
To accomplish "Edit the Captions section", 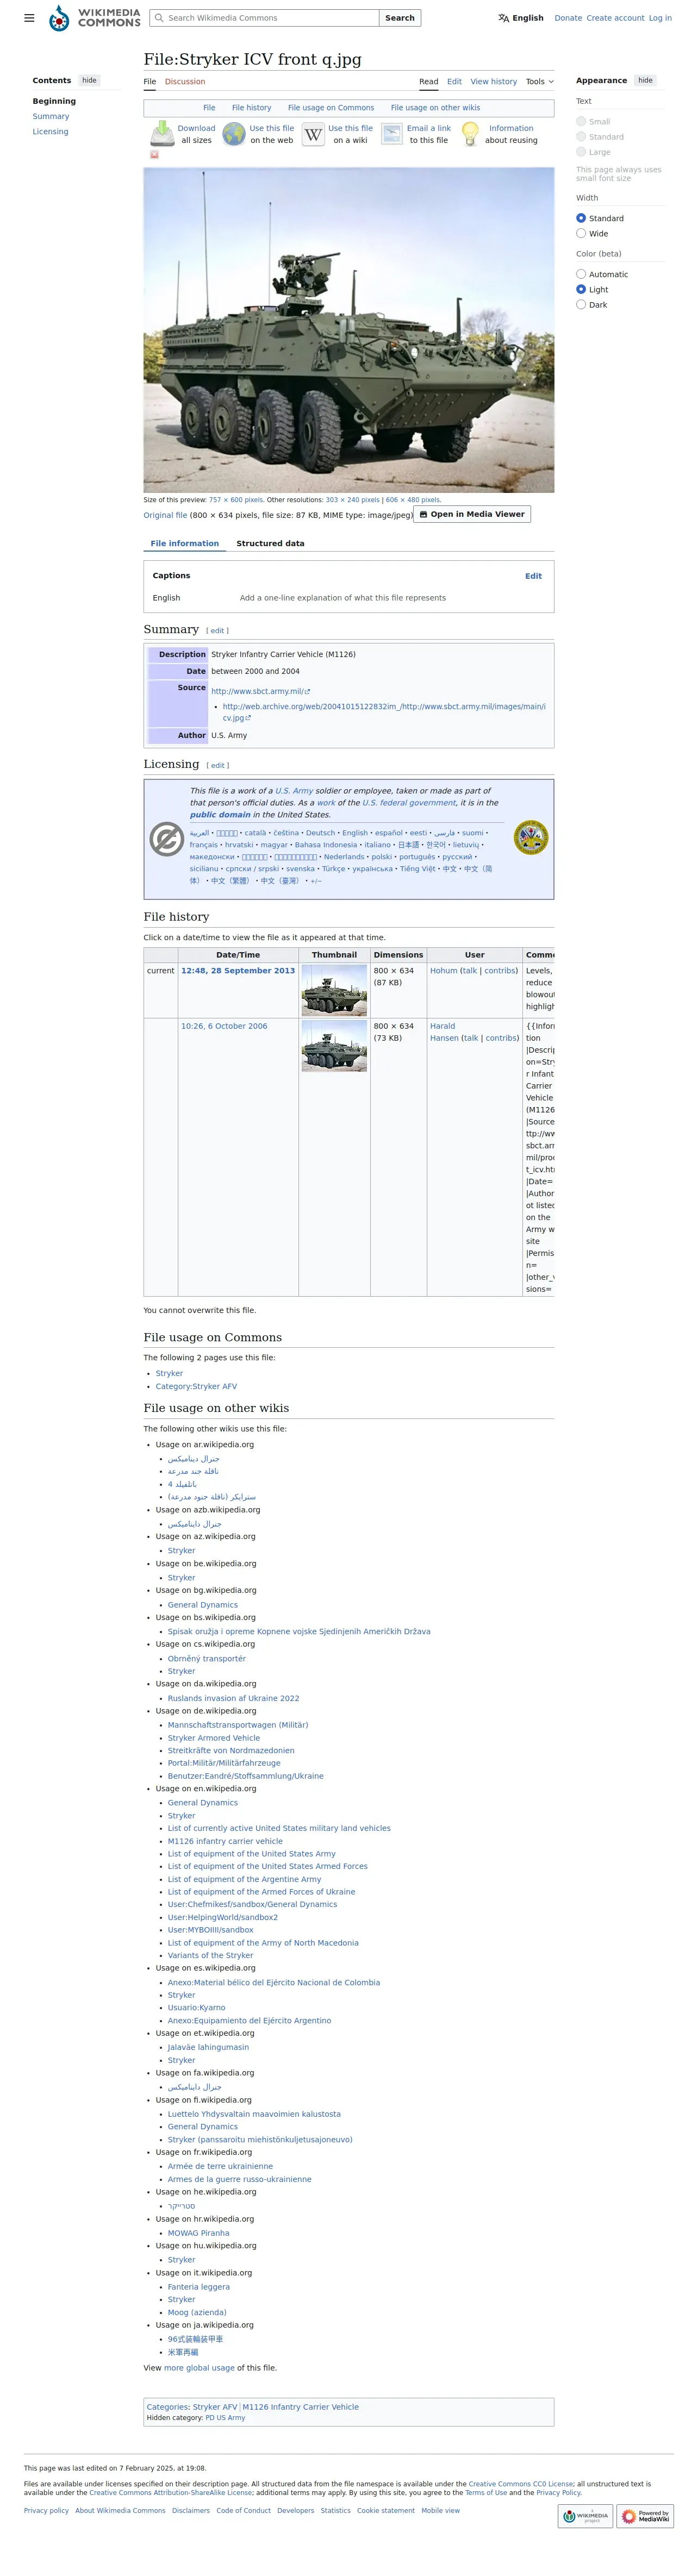I will (533, 576).
